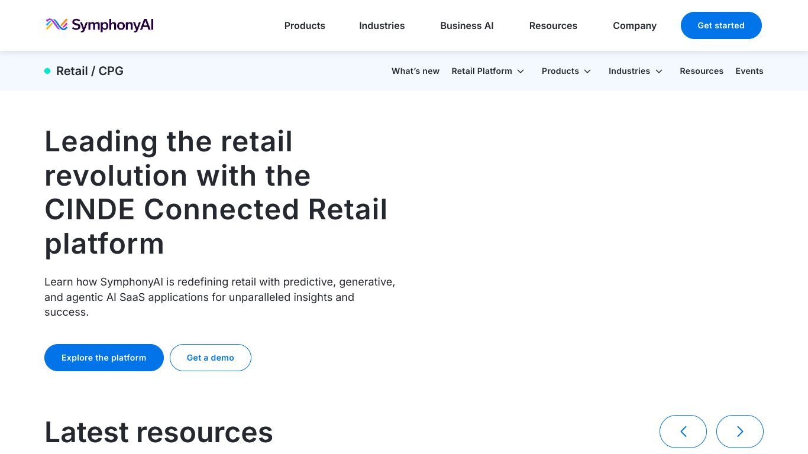
Task: Advance to the next resources slide
Action: (739, 432)
